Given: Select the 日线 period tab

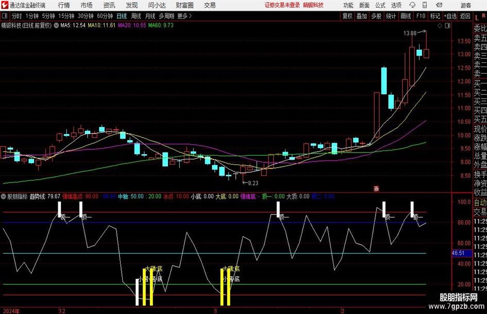Looking at the screenshot, I should pyautogui.click(x=122, y=16).
